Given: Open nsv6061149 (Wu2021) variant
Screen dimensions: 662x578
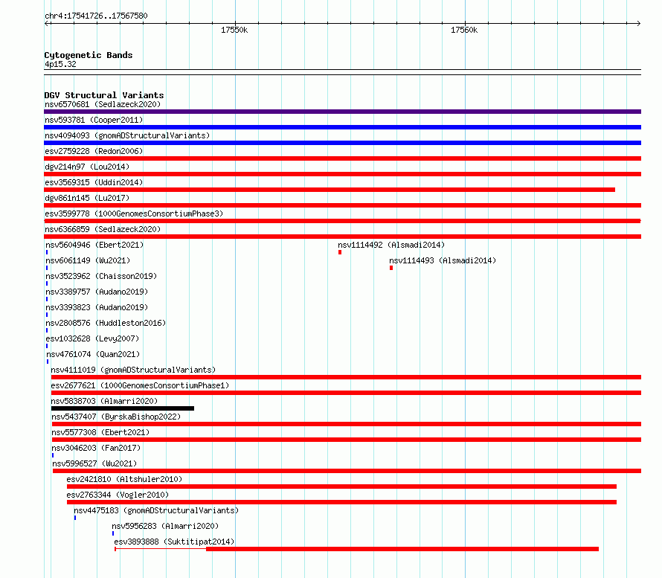Looking at the screenshot, I should pos(88,260).
